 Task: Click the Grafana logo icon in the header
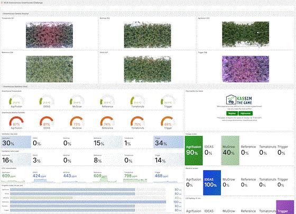2,3
